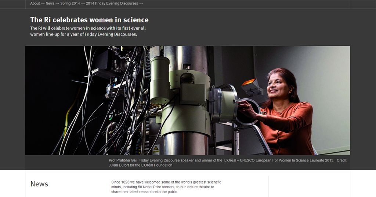Click arrow between News and Spring 2014
Image resolution: width=376 pixels, height=197 pixels.
[x=57, y=4]
